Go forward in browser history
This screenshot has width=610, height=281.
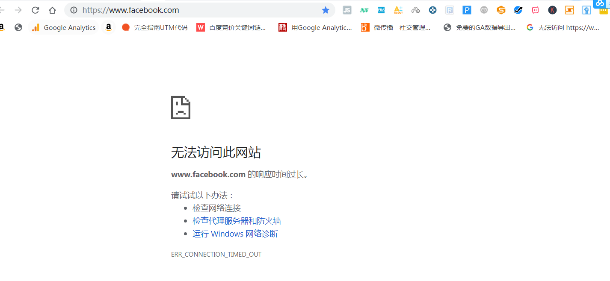(x=18, y=10)
